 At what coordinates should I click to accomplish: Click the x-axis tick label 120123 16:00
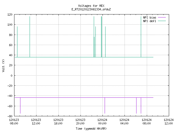[58, 122]
